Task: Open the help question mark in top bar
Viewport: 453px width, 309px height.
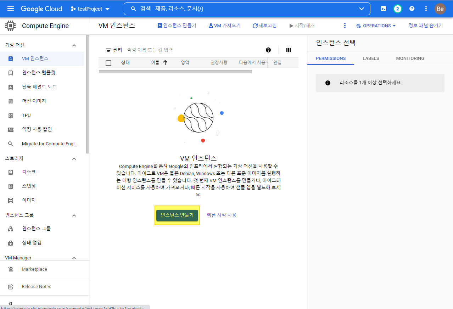Action: [x=412, y=9]
